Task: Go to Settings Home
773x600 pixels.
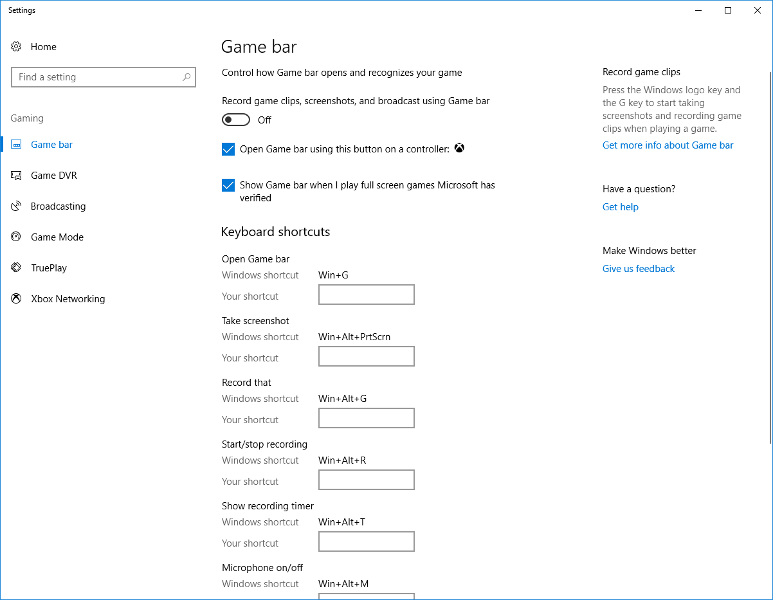Action: (43, 47)
